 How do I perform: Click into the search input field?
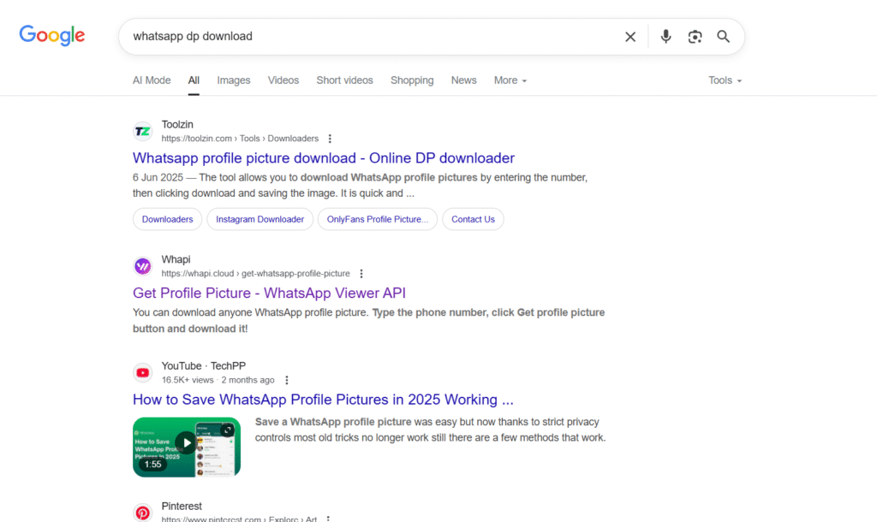(372, 36)
